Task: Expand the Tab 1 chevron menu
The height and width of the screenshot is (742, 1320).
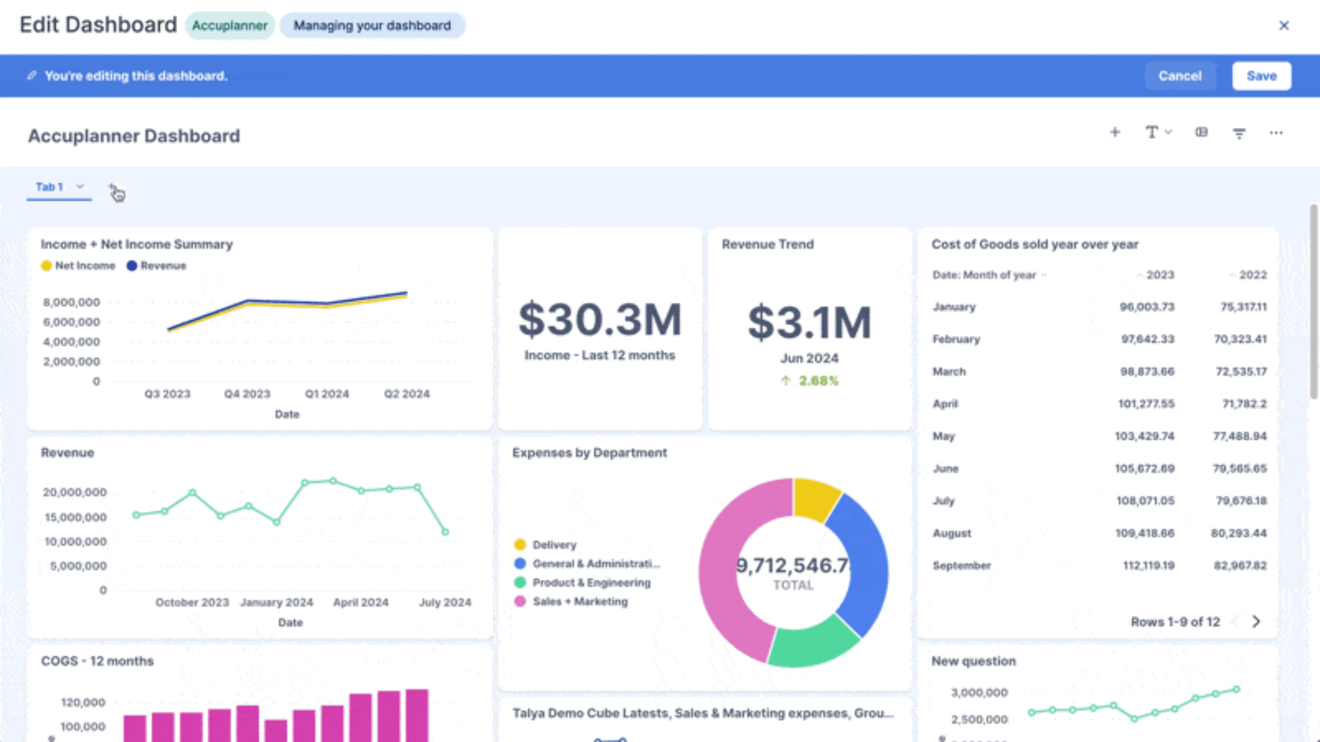Action: [x=80, y=187]
